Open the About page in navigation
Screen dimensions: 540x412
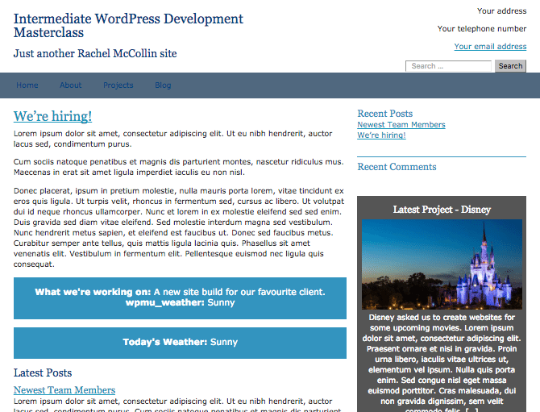pos(71,85)
